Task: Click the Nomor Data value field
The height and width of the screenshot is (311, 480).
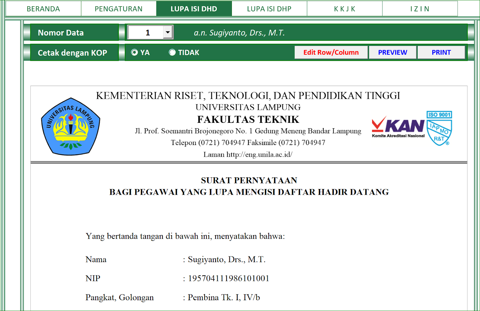Action: (x=148, y=32)
